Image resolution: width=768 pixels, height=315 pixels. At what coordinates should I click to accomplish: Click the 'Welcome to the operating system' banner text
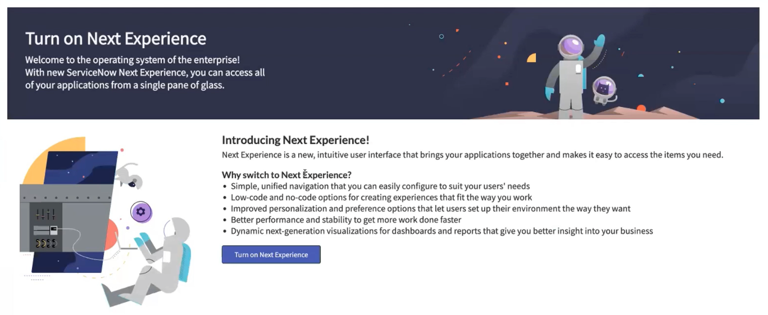132,60
